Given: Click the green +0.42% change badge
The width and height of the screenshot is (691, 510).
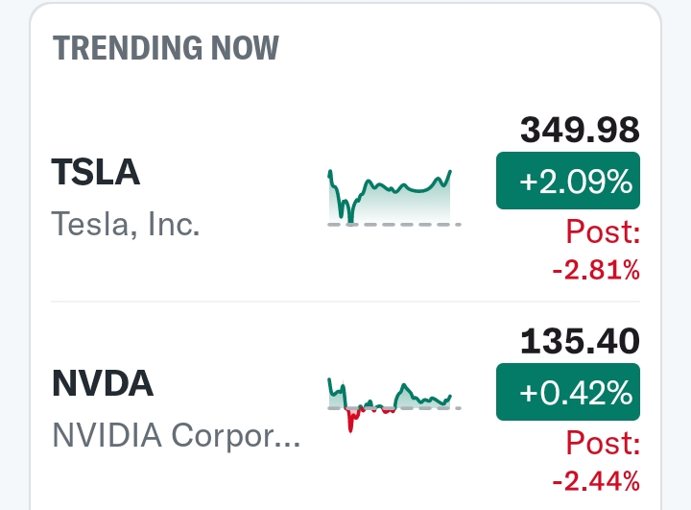Looking at the screenshot, I should coord(567,392).
